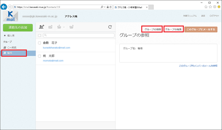Viewport: 222px width, 130px height.
Task: Open the favorites star icon
Action: tap(210, 7)
